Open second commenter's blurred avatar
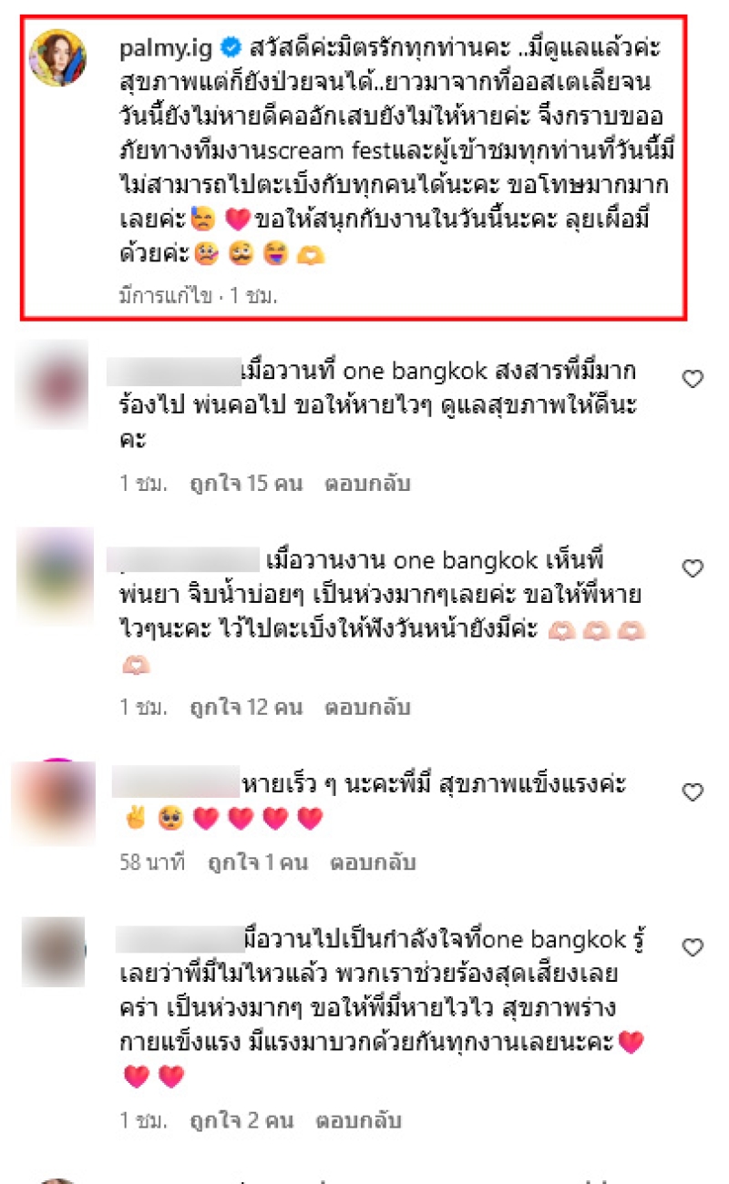Viewport: 729px width, 1184px height. 55,576
